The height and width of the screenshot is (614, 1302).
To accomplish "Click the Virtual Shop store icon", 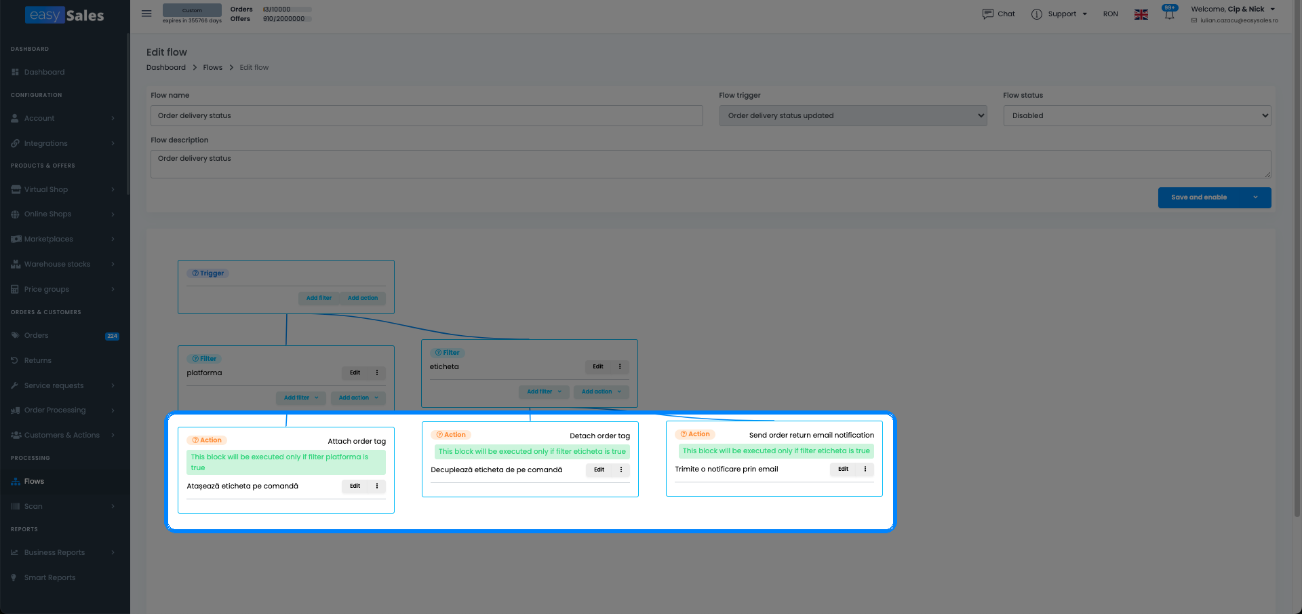I will pos(16,189).
